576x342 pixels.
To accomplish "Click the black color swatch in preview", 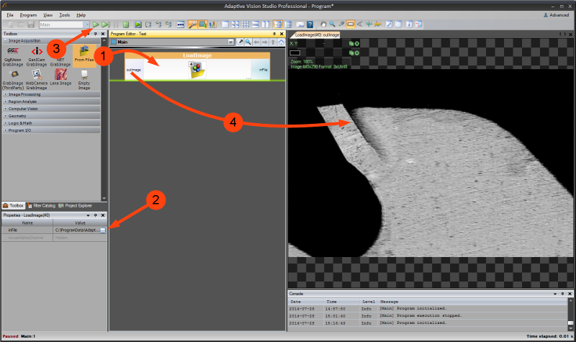I will (294, 53).
